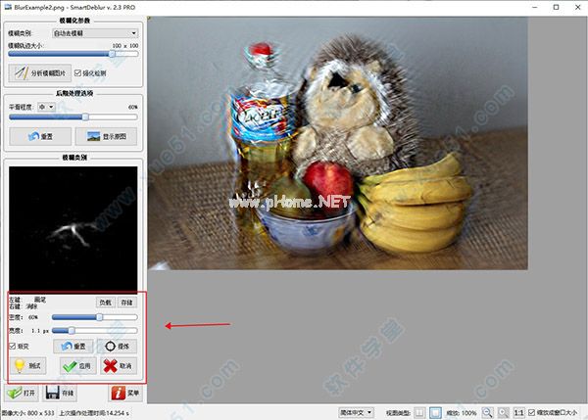Click the zoom in magnifier icon
Screen dimensions: 588x420
click(501, 412)
